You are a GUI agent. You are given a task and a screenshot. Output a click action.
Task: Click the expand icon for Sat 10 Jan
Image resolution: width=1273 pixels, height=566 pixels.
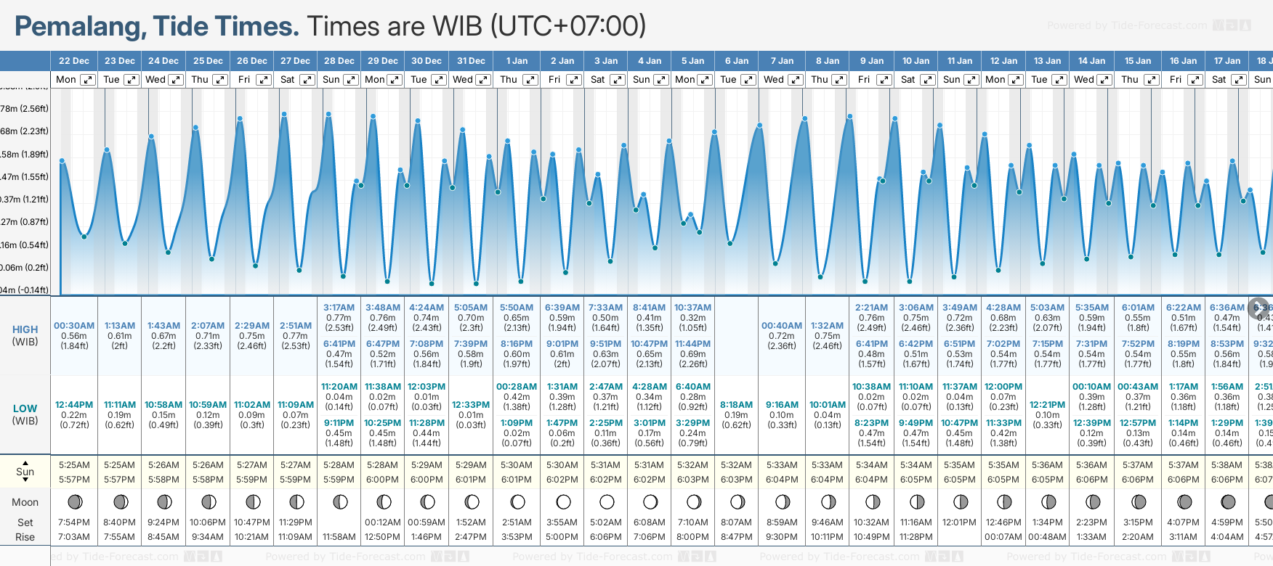[x=927, y=80]
